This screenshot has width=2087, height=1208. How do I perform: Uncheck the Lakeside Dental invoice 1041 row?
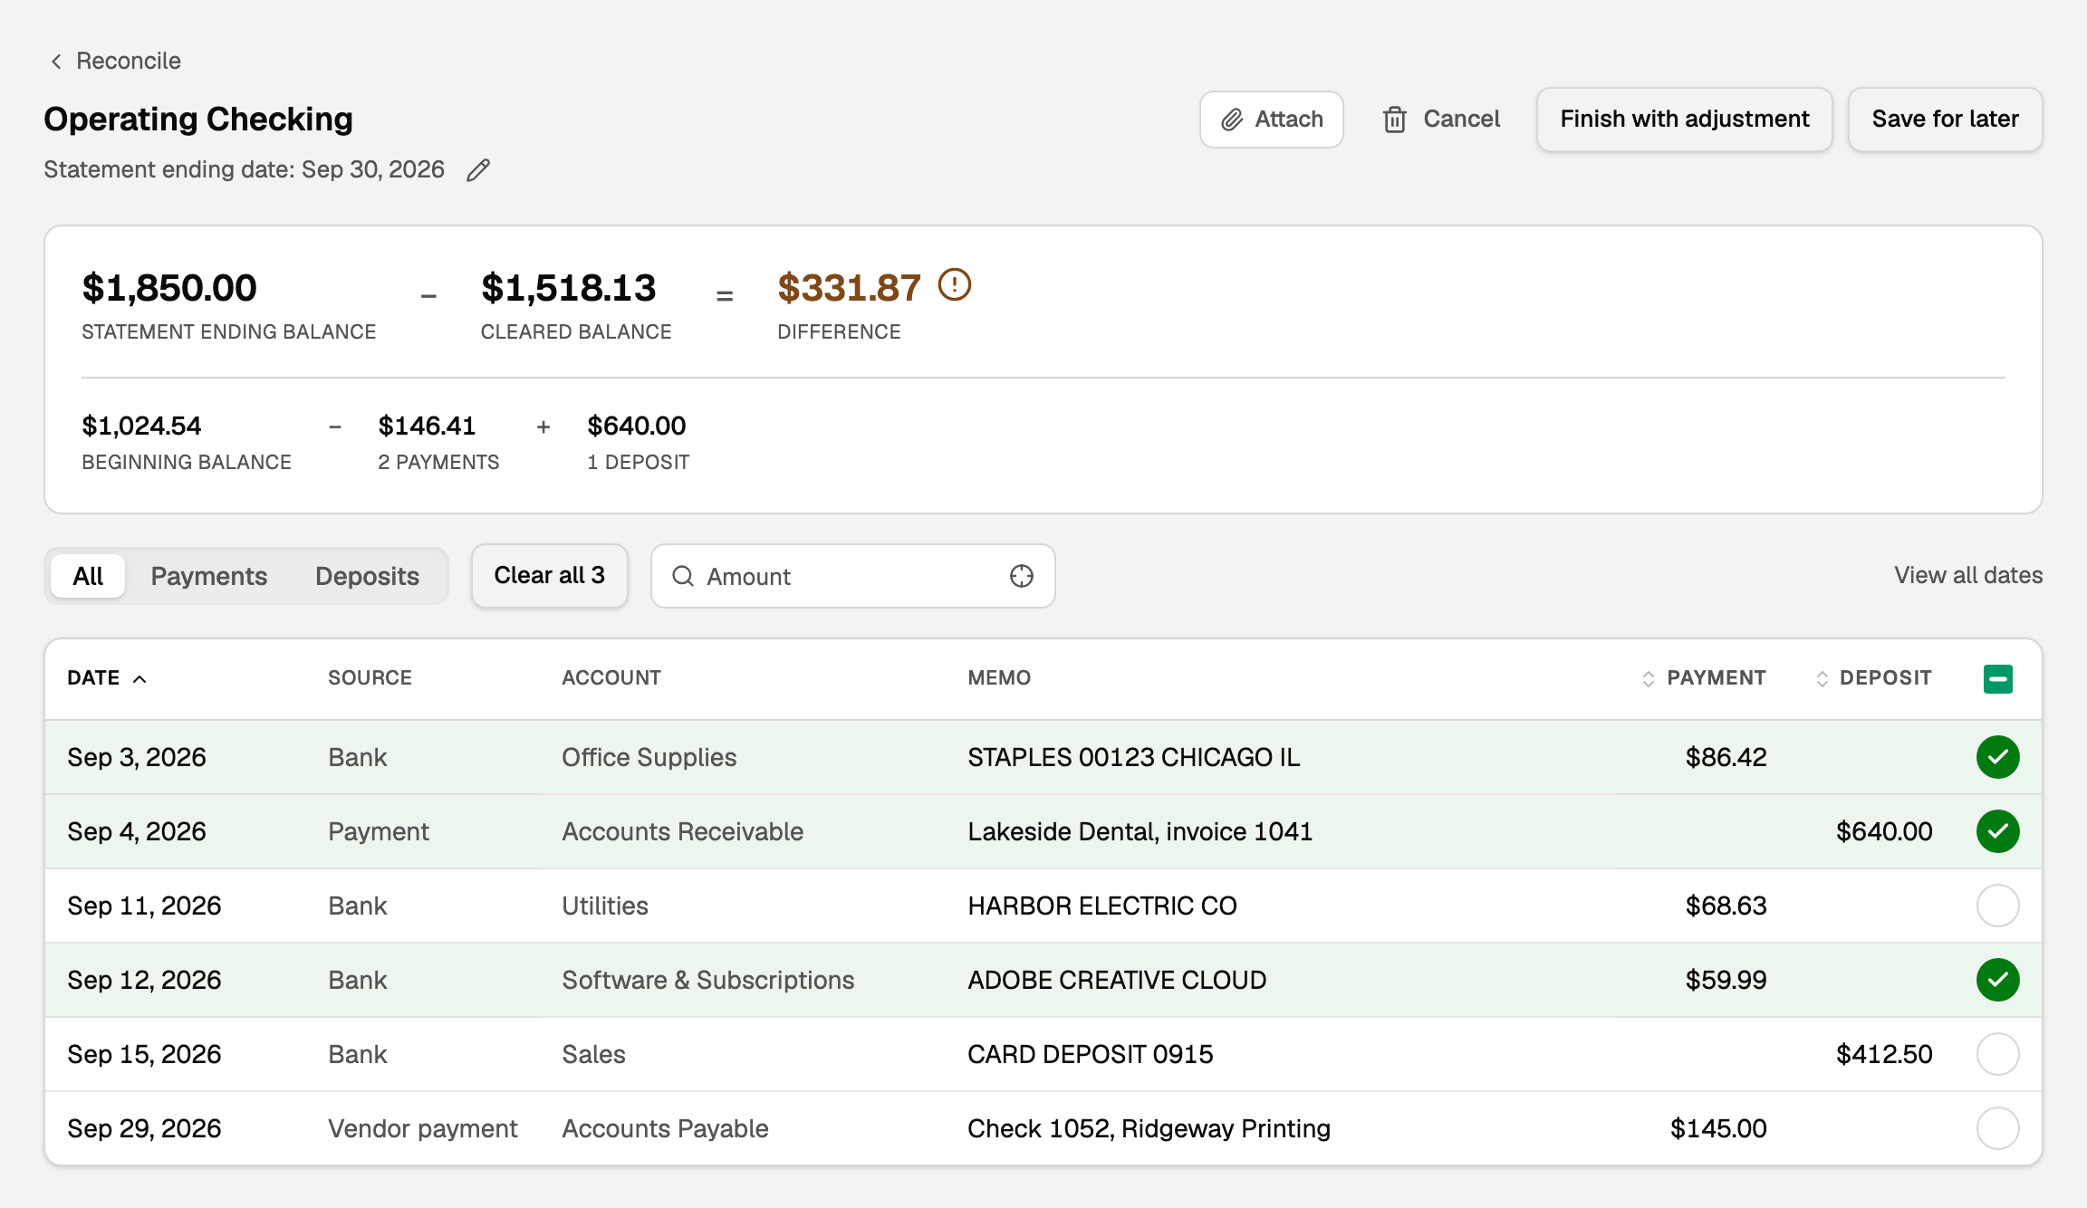1997,831
